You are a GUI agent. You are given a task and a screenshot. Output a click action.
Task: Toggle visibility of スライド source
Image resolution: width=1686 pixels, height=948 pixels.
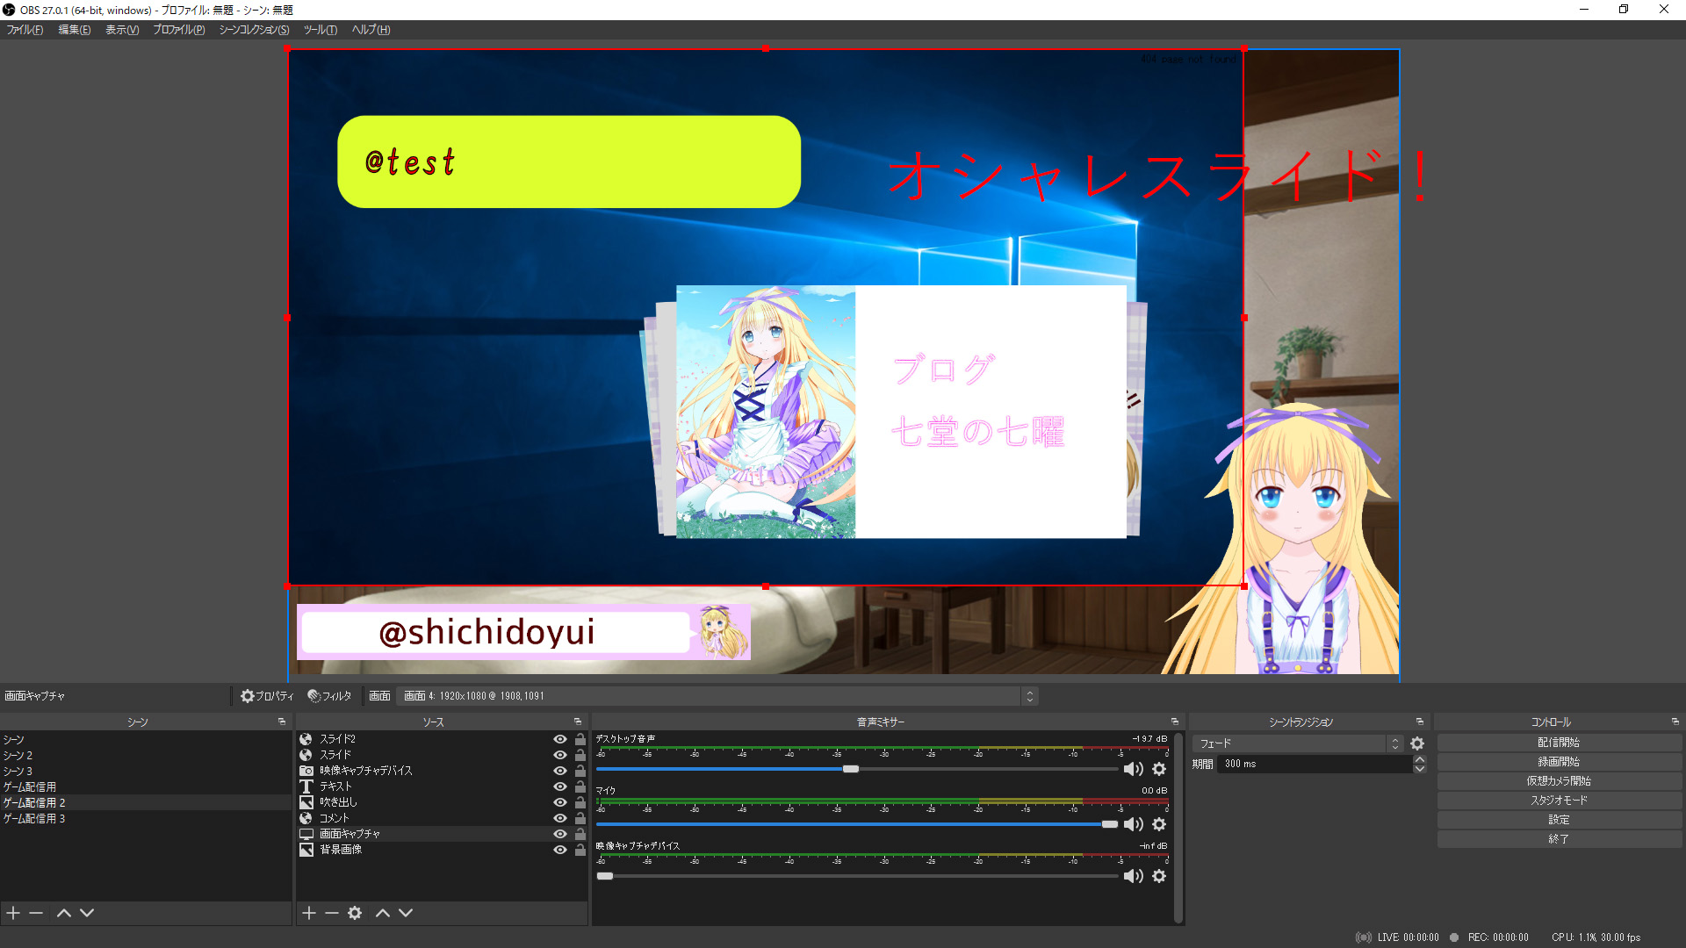coord(560,755)
